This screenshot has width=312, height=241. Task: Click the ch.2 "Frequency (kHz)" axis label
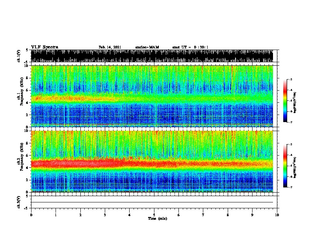(x=22, y=157)
